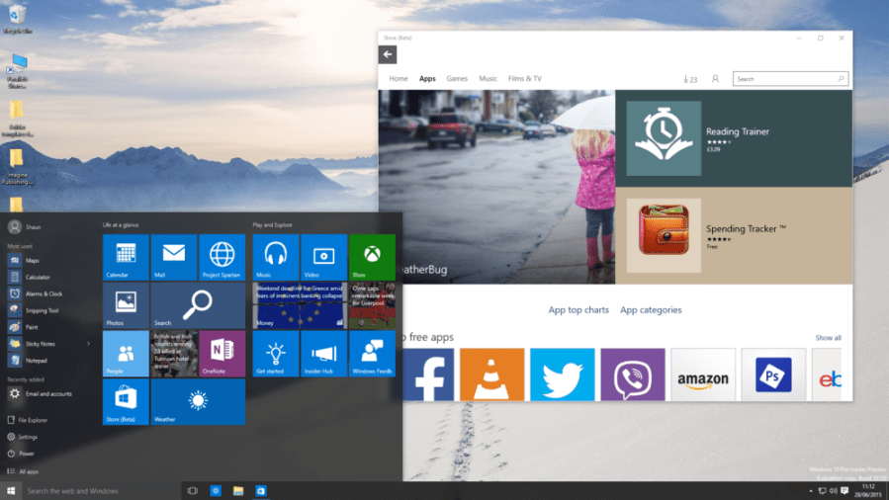The image size is (889, 500).
Task: Click the Project Spartan browser tile
Action: (x=222, y=257)
